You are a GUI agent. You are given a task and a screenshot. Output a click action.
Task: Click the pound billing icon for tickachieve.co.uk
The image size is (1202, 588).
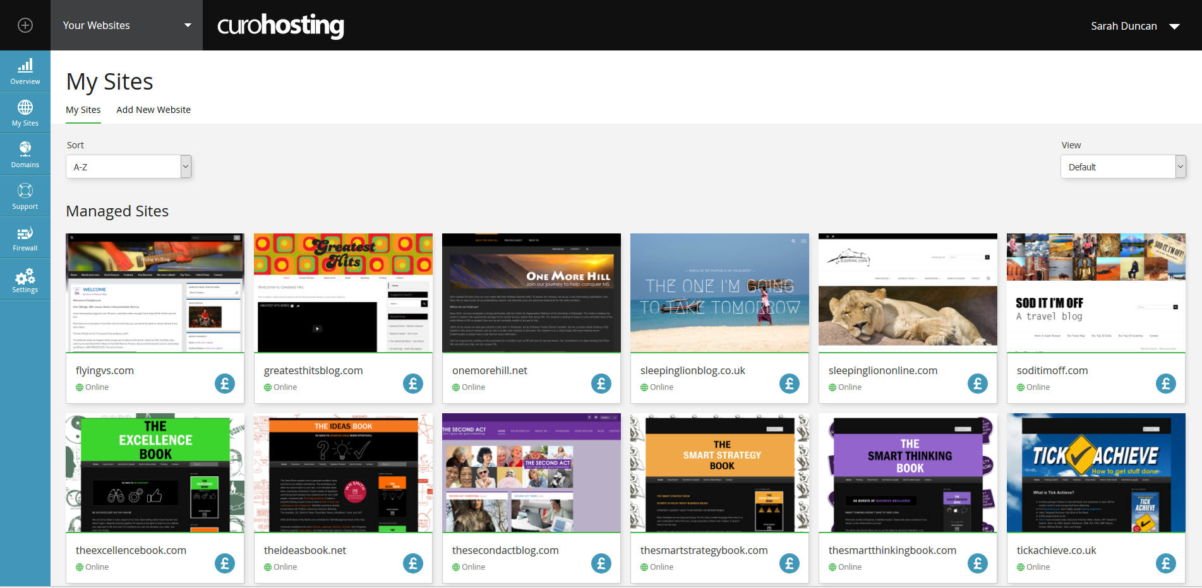pyautogui.click(x=1166, y=563)
